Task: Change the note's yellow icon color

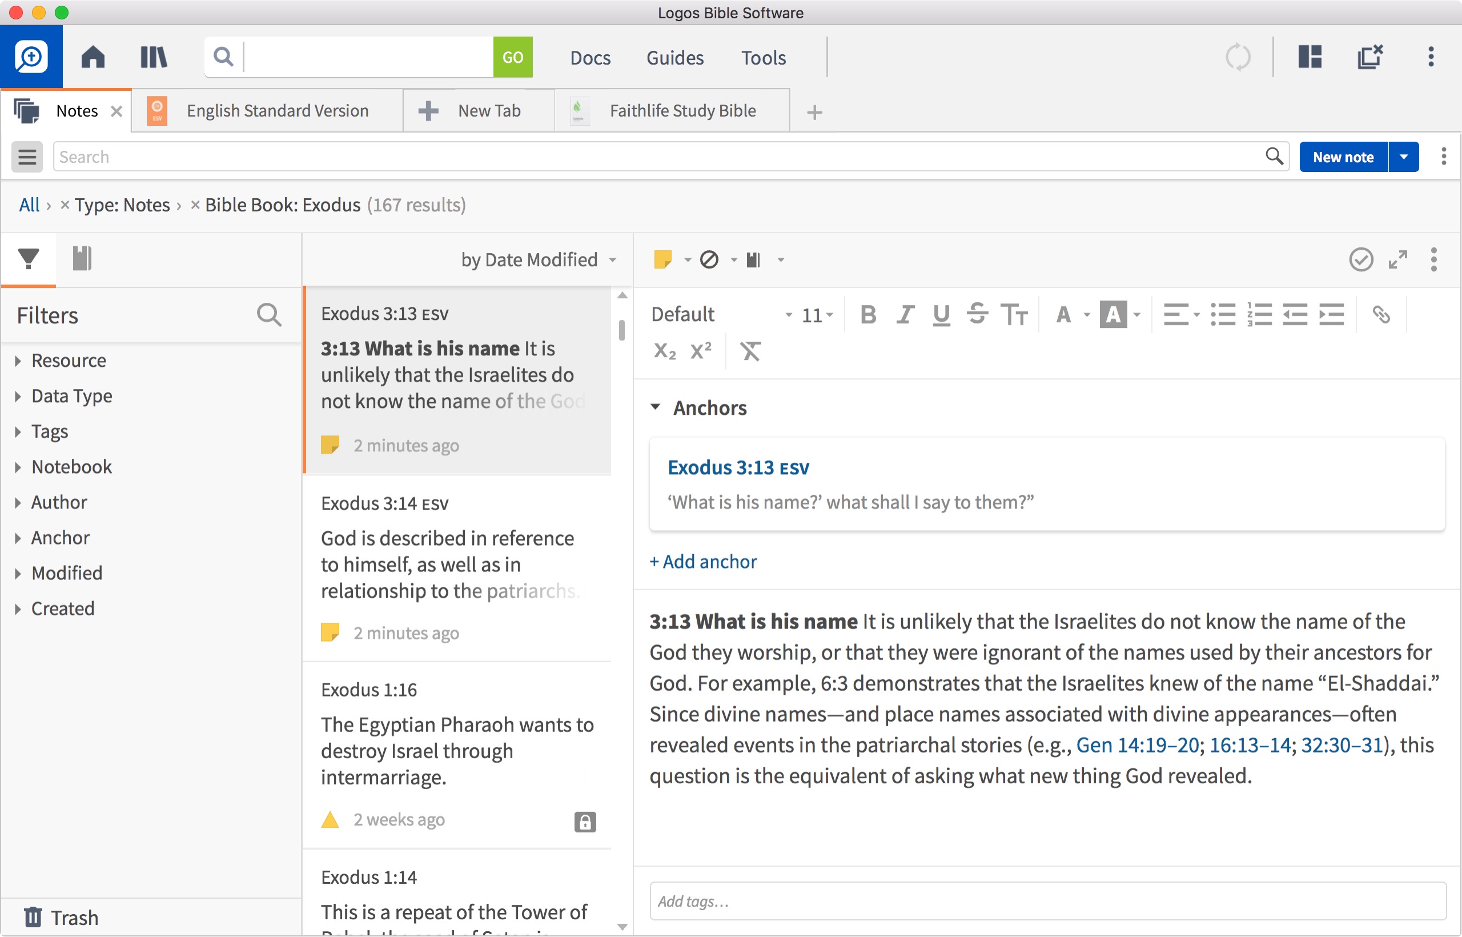Action: click(663, 260)
